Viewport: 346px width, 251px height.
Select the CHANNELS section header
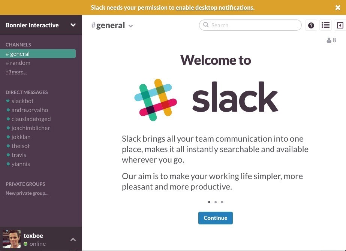(17, 45)
